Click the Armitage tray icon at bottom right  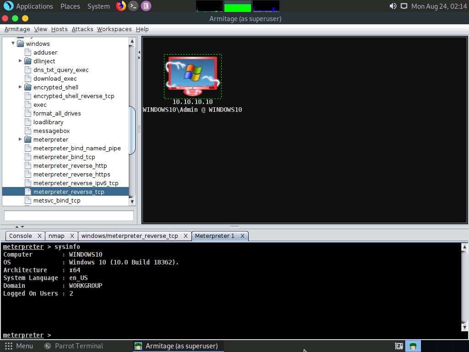click(x=413, y=346)
